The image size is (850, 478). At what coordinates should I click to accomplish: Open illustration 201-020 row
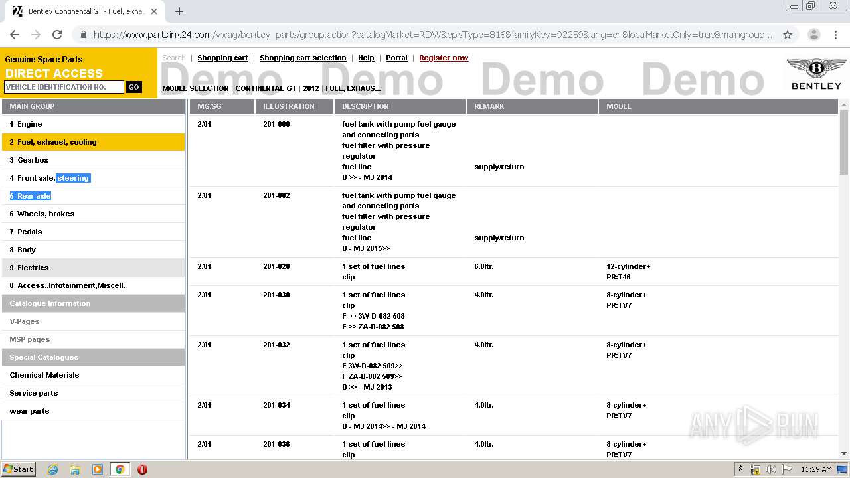(514, 272)
